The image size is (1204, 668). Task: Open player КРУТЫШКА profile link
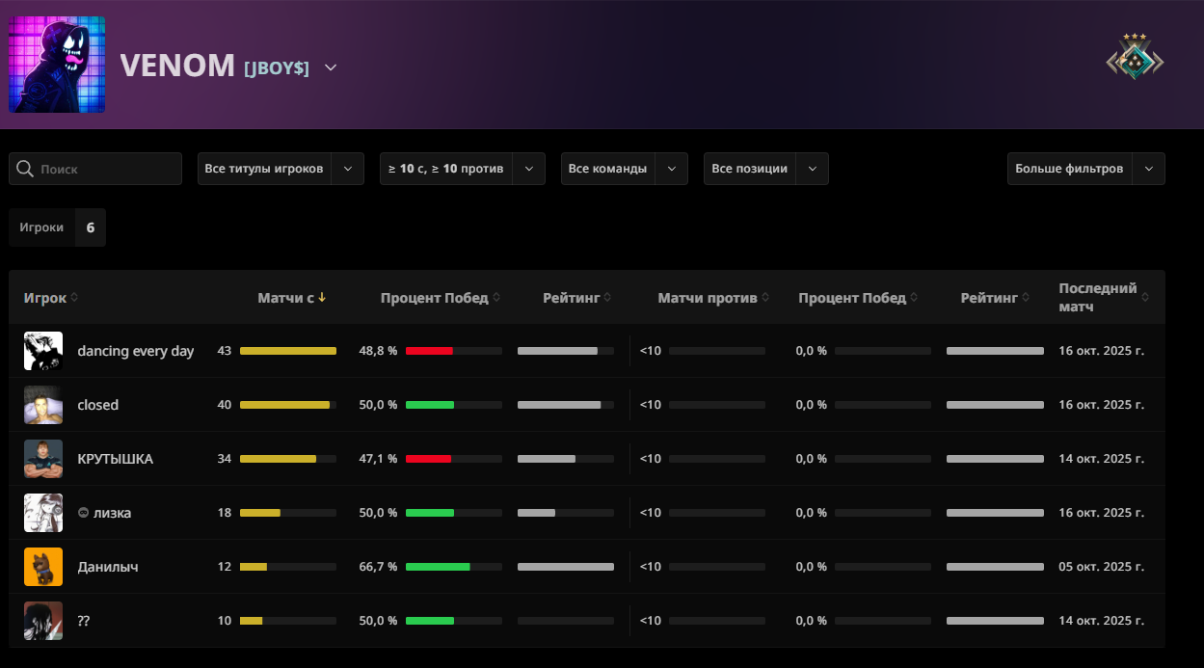[116, 459]
